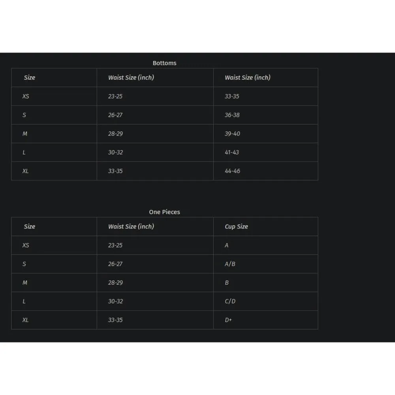Viewport: 395px width, 395px height.
Task: Click the "D+" cup size cell
Action: 228,320
